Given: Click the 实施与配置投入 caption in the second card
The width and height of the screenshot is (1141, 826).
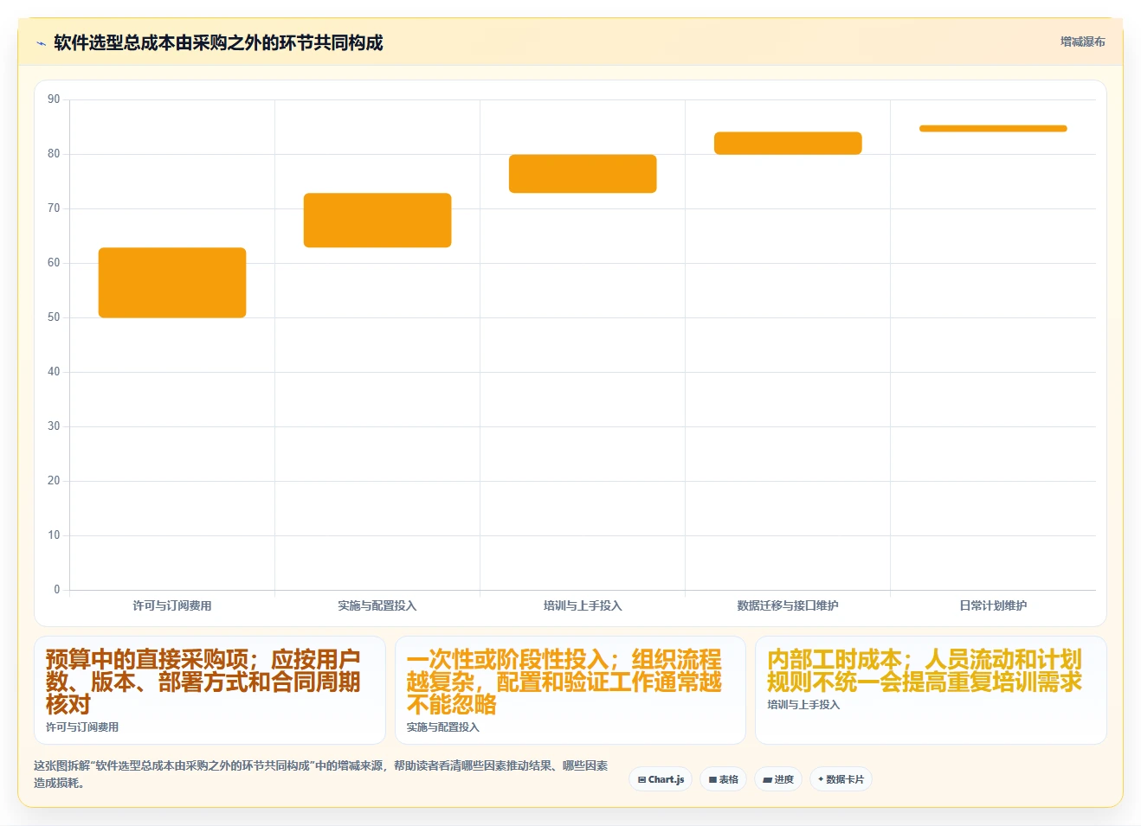Looking at the screenshot, I should click(x=443, y=727).
